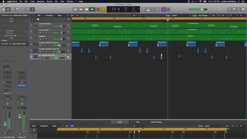The width and height of the screenshot is (247, 139).
Task: Toggle the purple Count-in button
Action: [x=163, y=9]
